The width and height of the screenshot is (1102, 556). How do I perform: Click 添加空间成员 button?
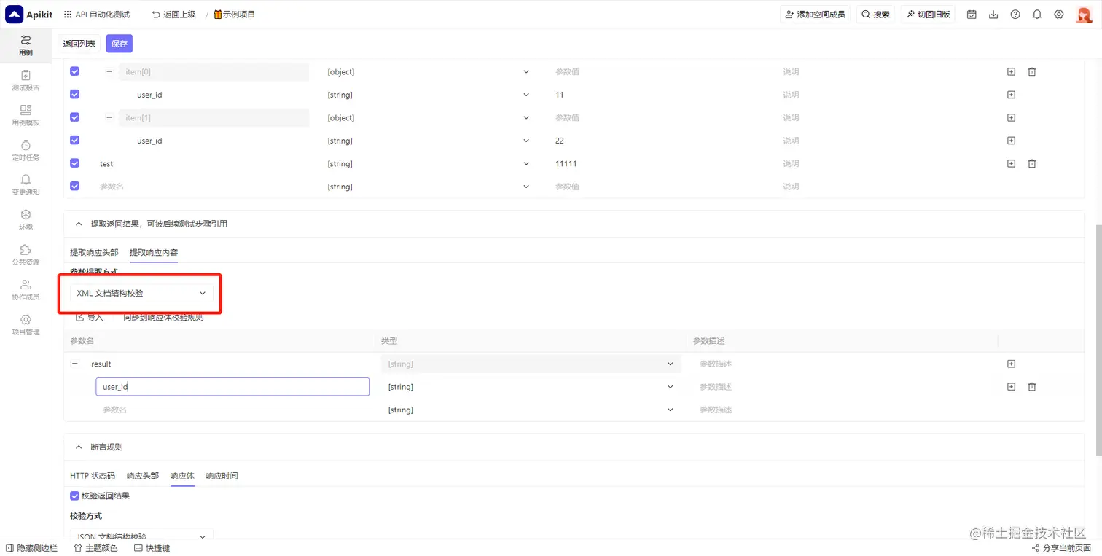815,15
